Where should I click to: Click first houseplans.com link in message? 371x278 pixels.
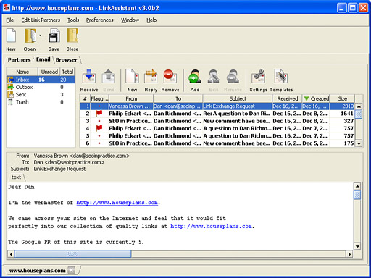tap(117, 203)
